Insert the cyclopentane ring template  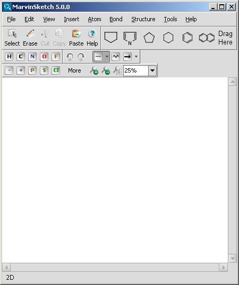click(149, 38)
